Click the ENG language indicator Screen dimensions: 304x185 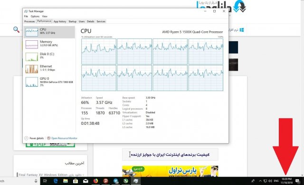tap(276, 181)
